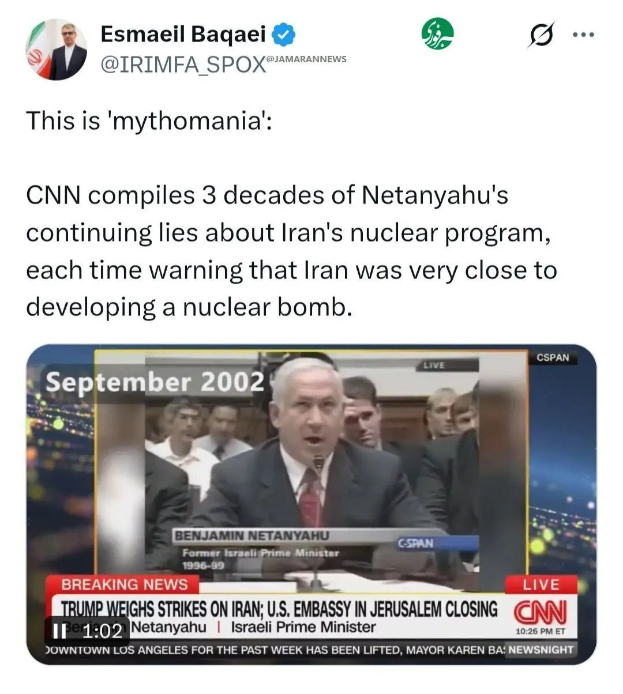Click the blue verified badge
The image size is (623, 694).
coord(284,35)
